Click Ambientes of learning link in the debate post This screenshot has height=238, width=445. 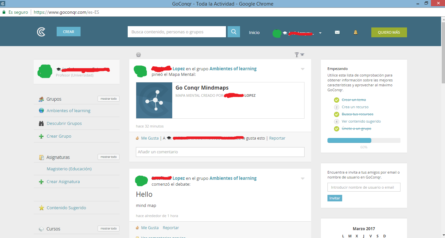tap(233, 178)
